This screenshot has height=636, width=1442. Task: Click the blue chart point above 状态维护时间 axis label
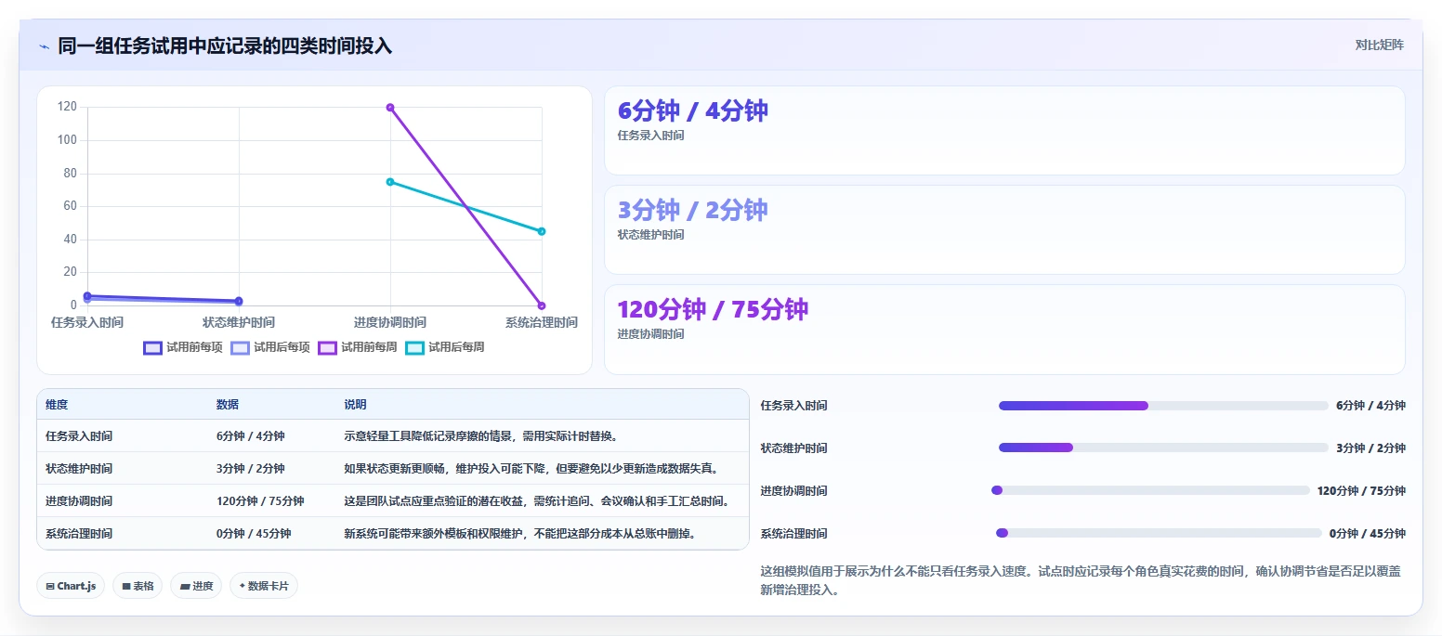pos(239,301)
